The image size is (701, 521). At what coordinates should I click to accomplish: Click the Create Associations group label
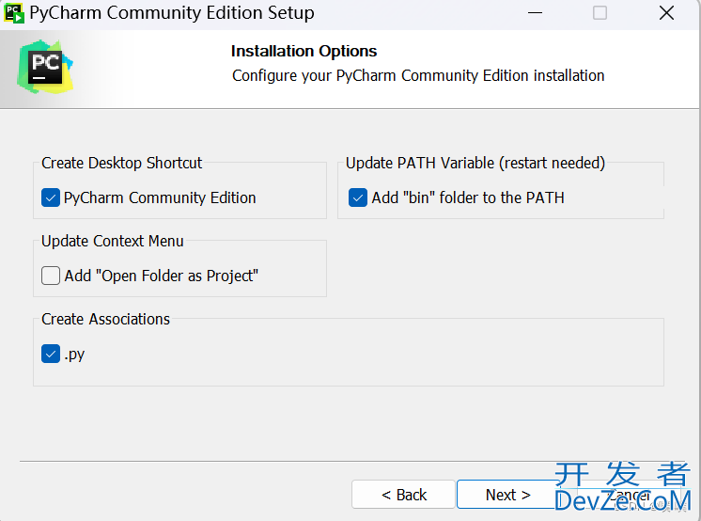pos(105,319)
